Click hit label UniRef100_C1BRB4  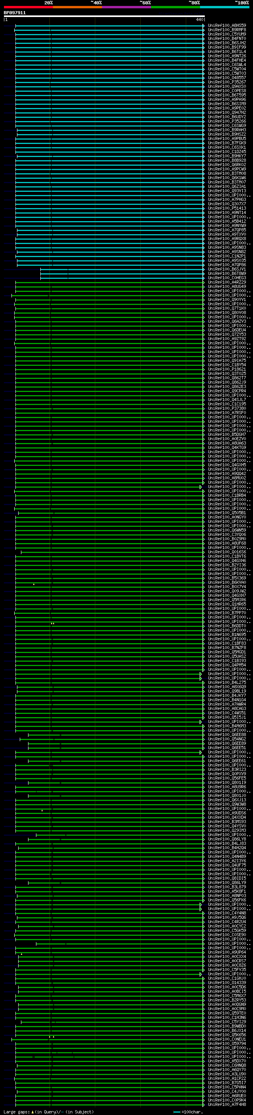(227, 496)
